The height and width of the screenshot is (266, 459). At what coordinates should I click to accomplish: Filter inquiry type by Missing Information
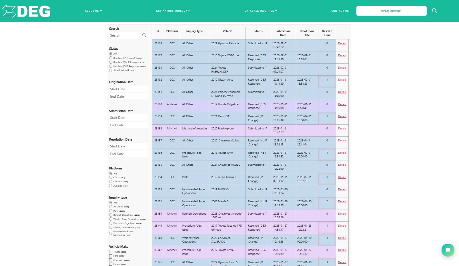point(111,227)
